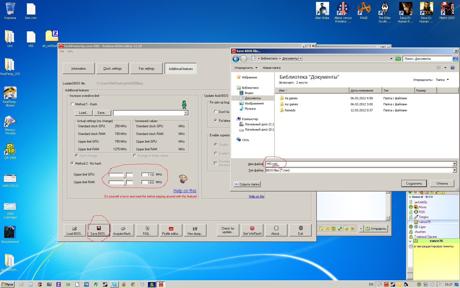Image resolution: width=460 pixels, height=288 pixels.
Task: Open dropdown arrow beside Отправить button
Action: [361, 229]
